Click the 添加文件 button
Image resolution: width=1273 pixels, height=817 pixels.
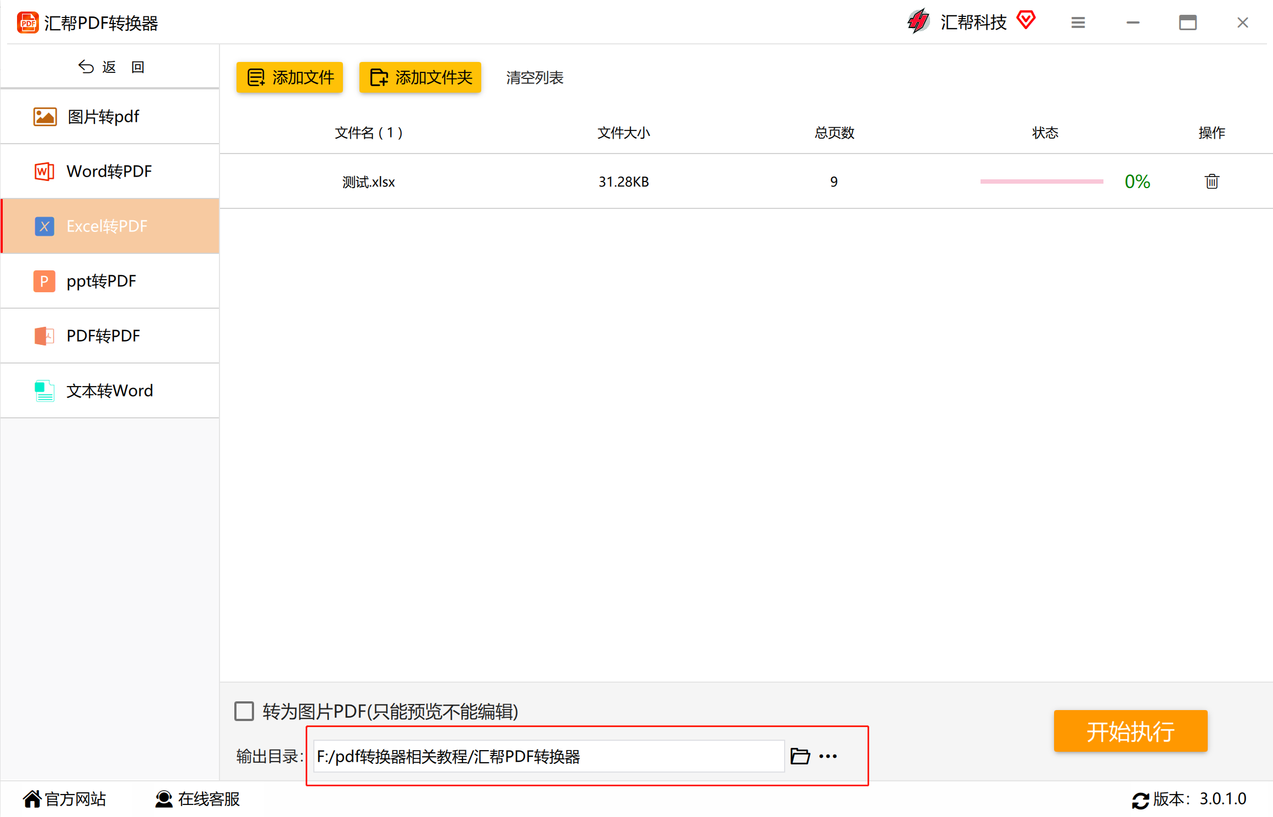290,77
